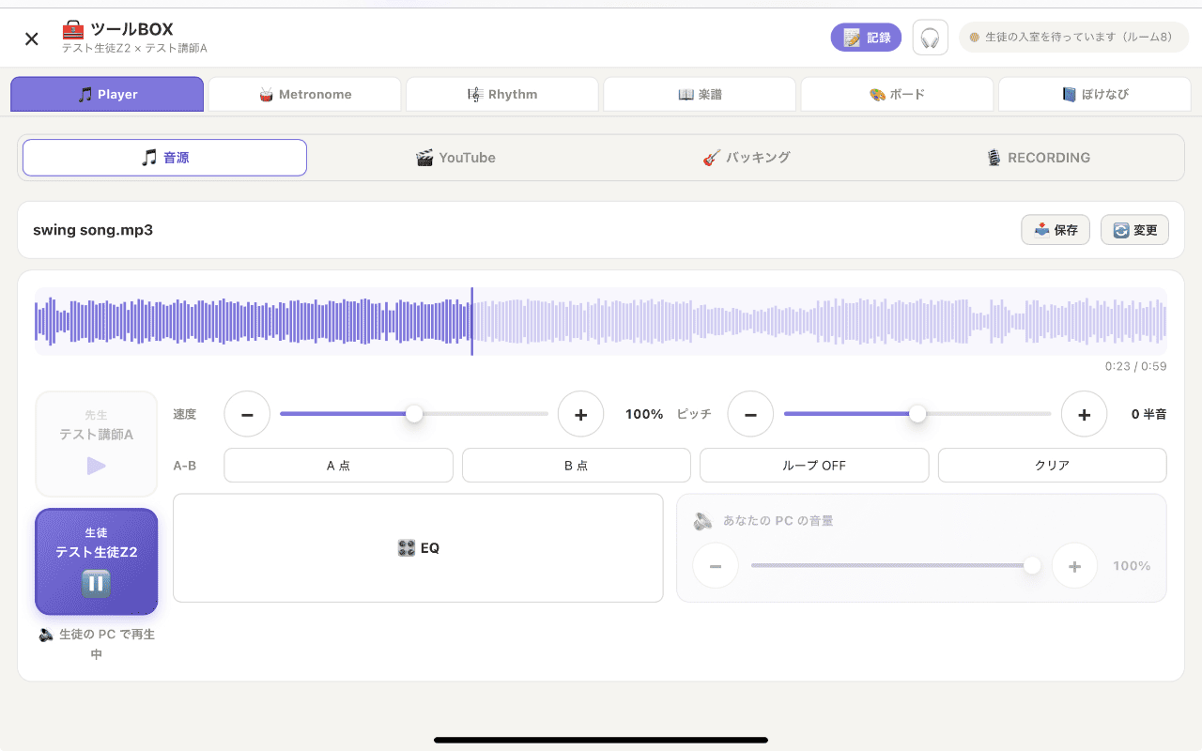1202x751 pixels.
Task: Open the ボード tab
Action: 897,94
